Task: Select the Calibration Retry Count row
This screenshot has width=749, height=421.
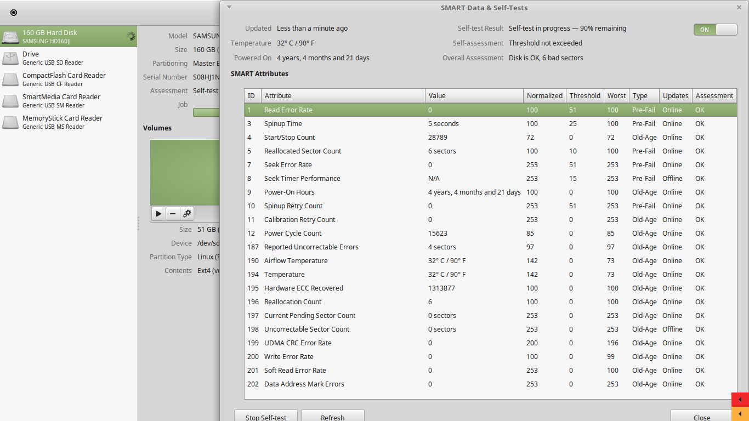Action: (x=490, y=219)
